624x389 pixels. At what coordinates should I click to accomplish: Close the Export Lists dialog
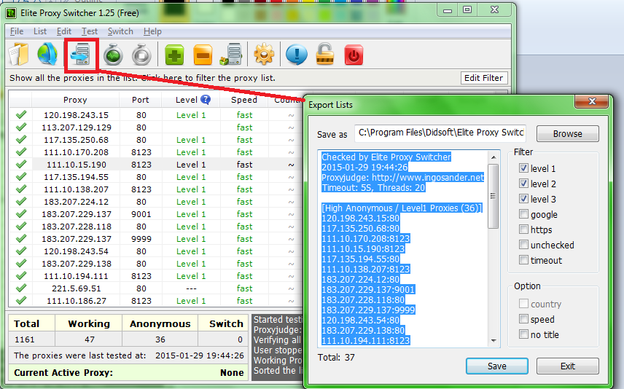(x=592, y=101)
